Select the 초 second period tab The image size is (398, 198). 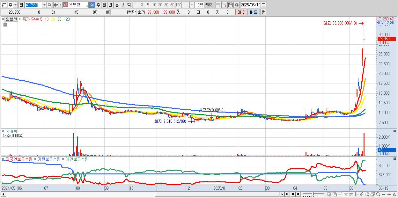[122, 5]
